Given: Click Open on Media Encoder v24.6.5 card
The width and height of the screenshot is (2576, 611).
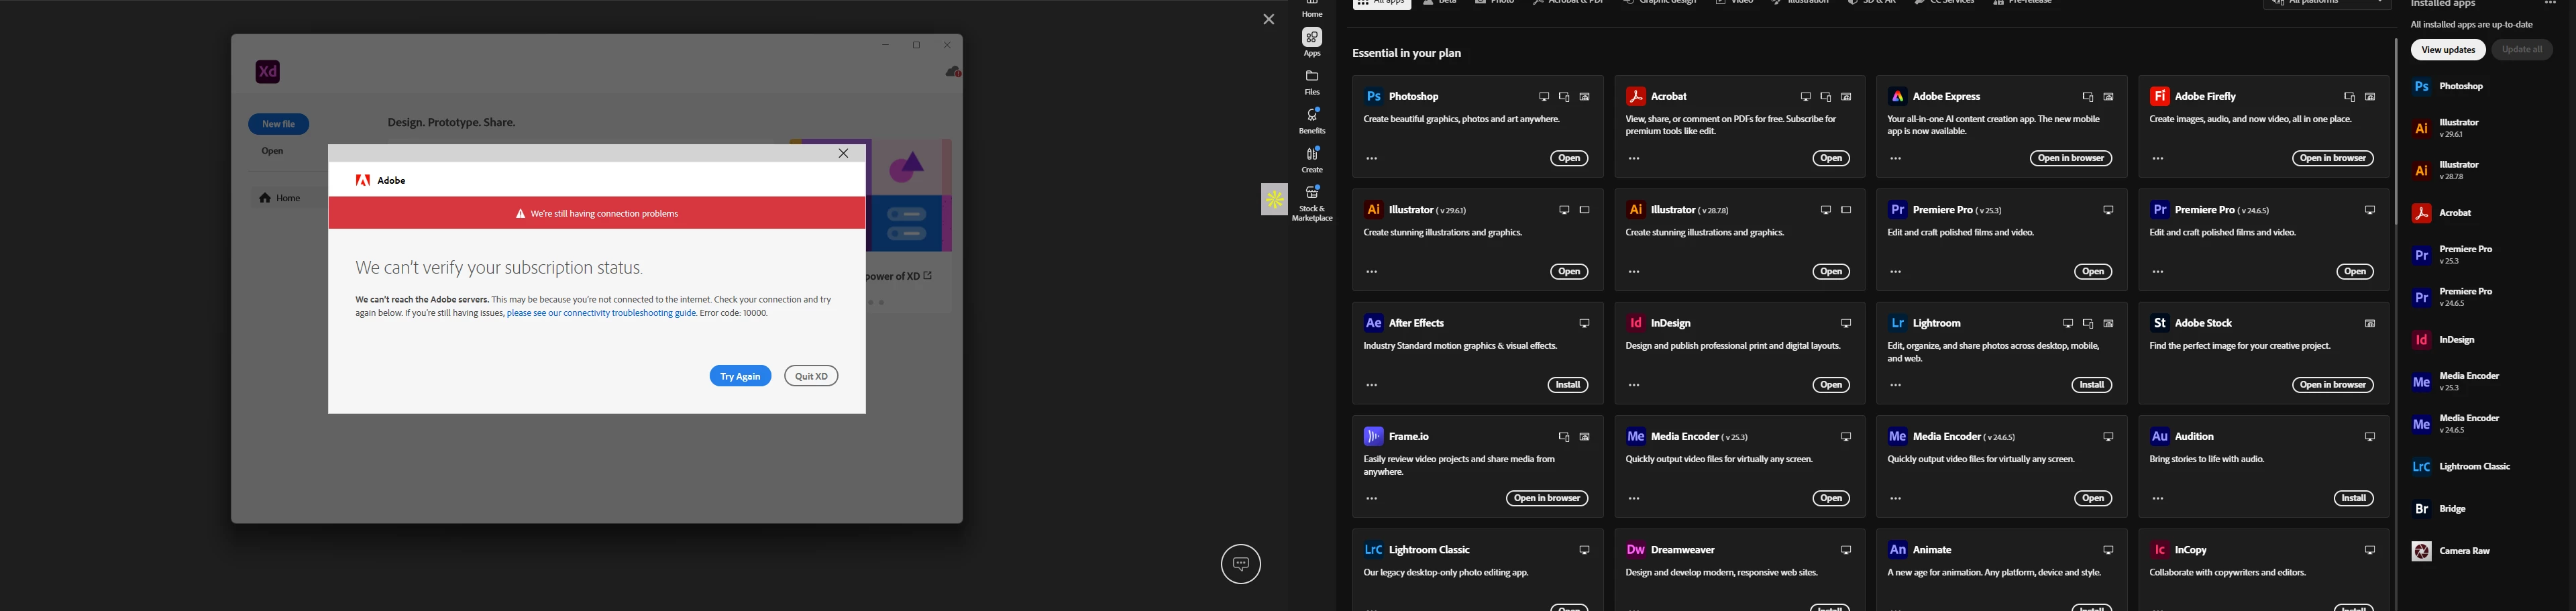Looking at the screenshot, I should [x=2093, y=498].
